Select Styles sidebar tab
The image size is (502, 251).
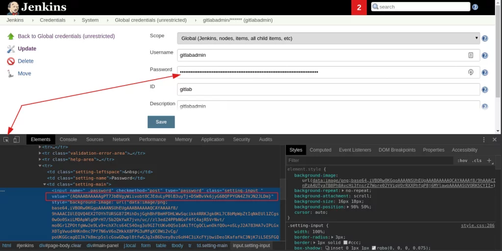point(296,150)
